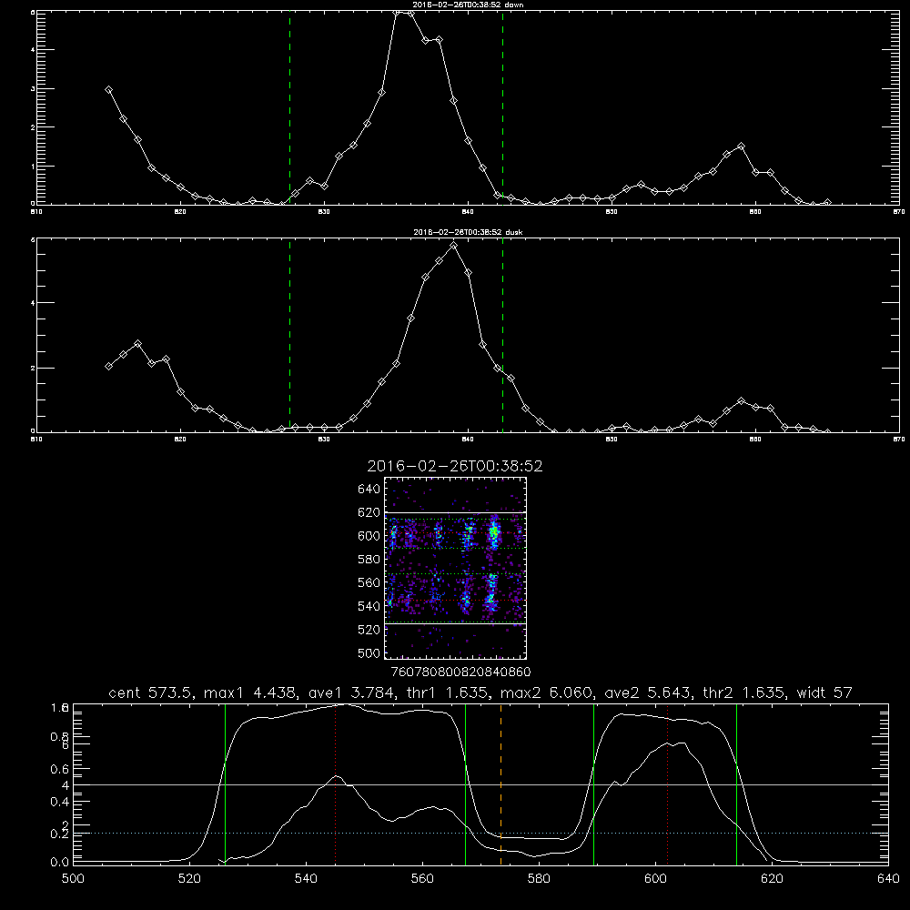Click the right green dashed marker in dawn plot
The width and height of the screenshot is (910, 910).
pos(502,107)
